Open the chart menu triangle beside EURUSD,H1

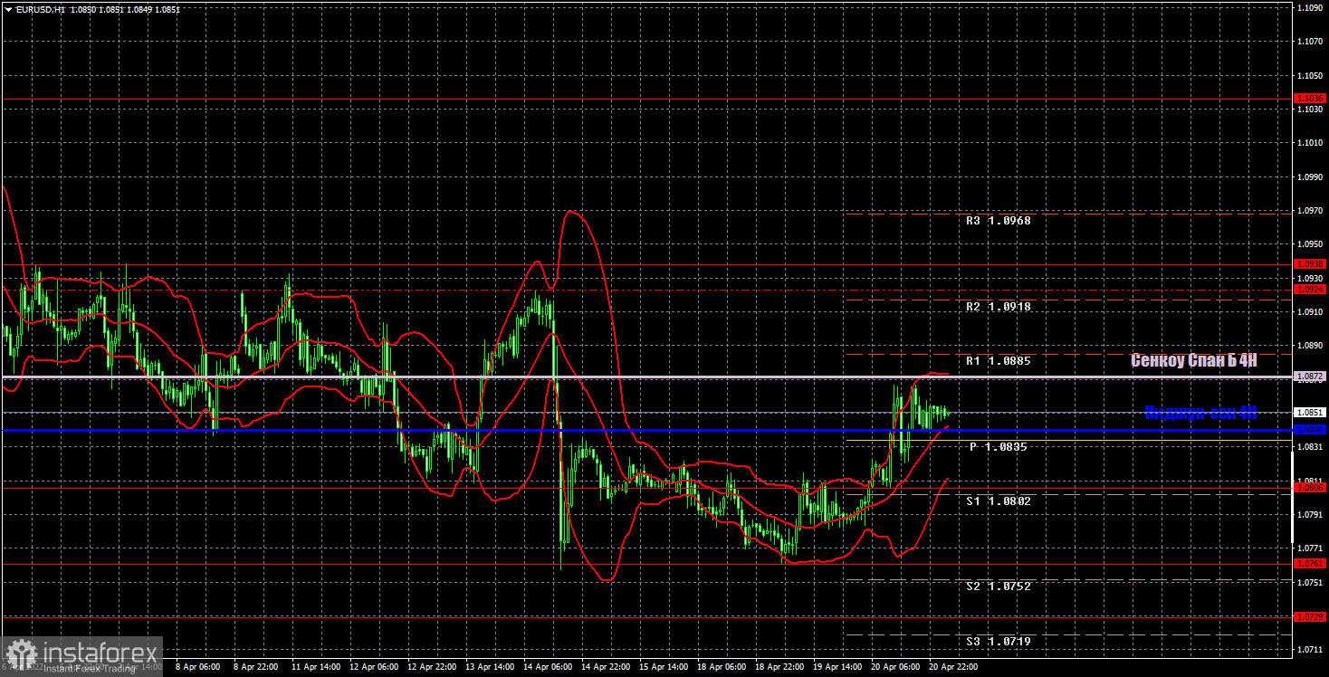coord(8,9)
